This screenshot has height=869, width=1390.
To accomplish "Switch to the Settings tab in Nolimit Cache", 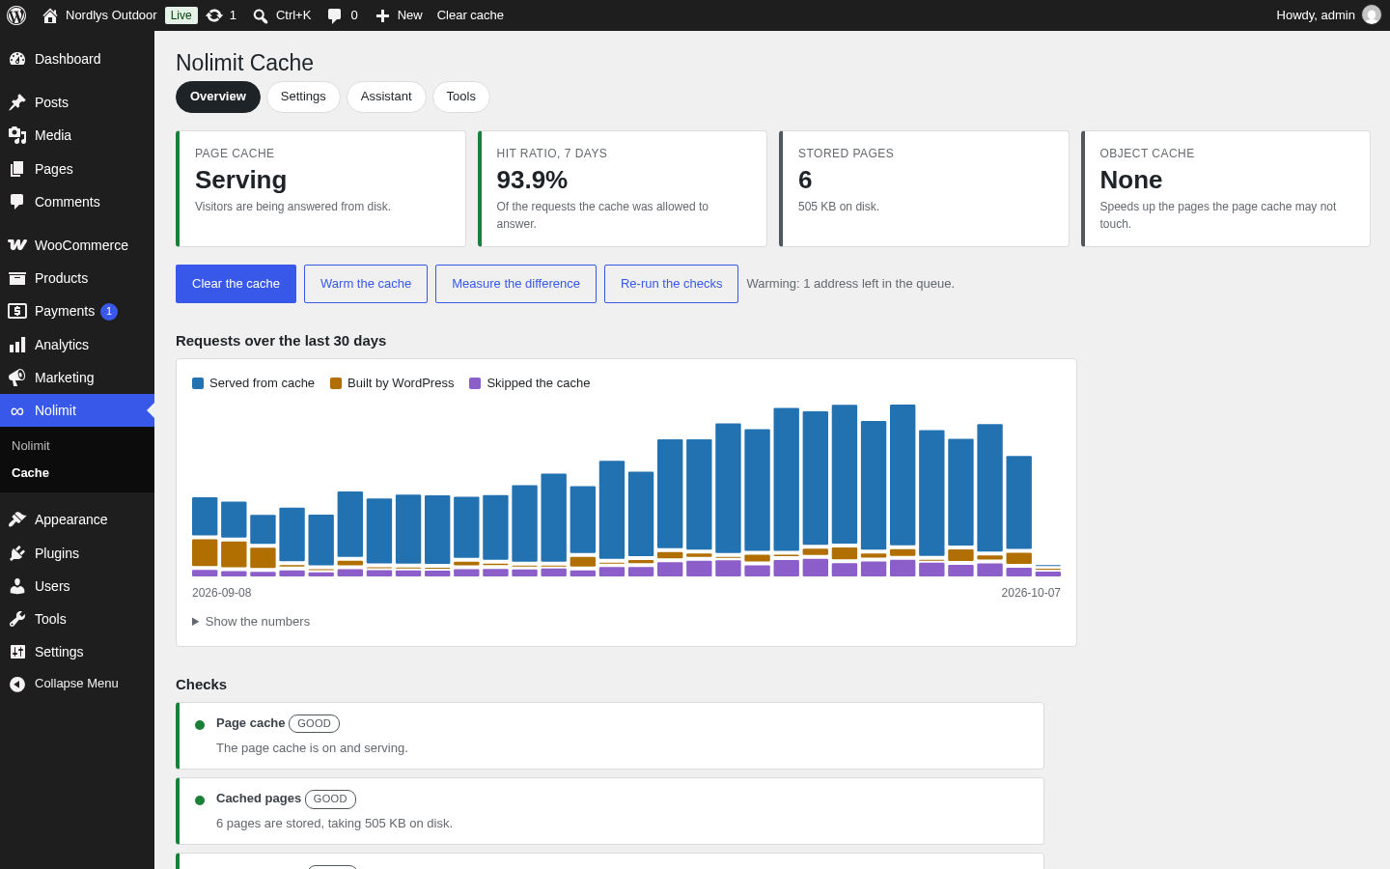I will pos(303,97).
